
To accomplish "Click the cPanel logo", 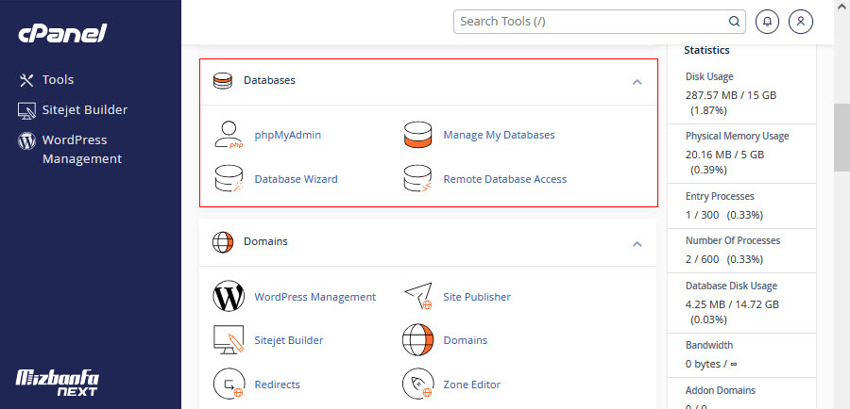I will (x=63, y=34).
